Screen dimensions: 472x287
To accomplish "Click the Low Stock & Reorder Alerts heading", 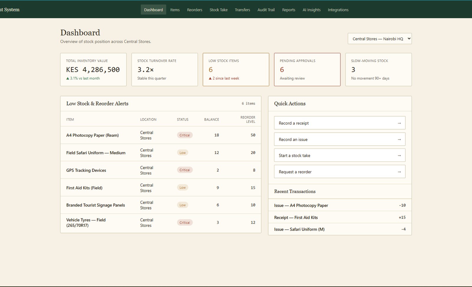I will (x=97, y=104).
